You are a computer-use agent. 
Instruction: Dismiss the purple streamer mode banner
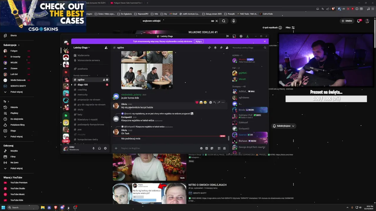coord(265,41)
